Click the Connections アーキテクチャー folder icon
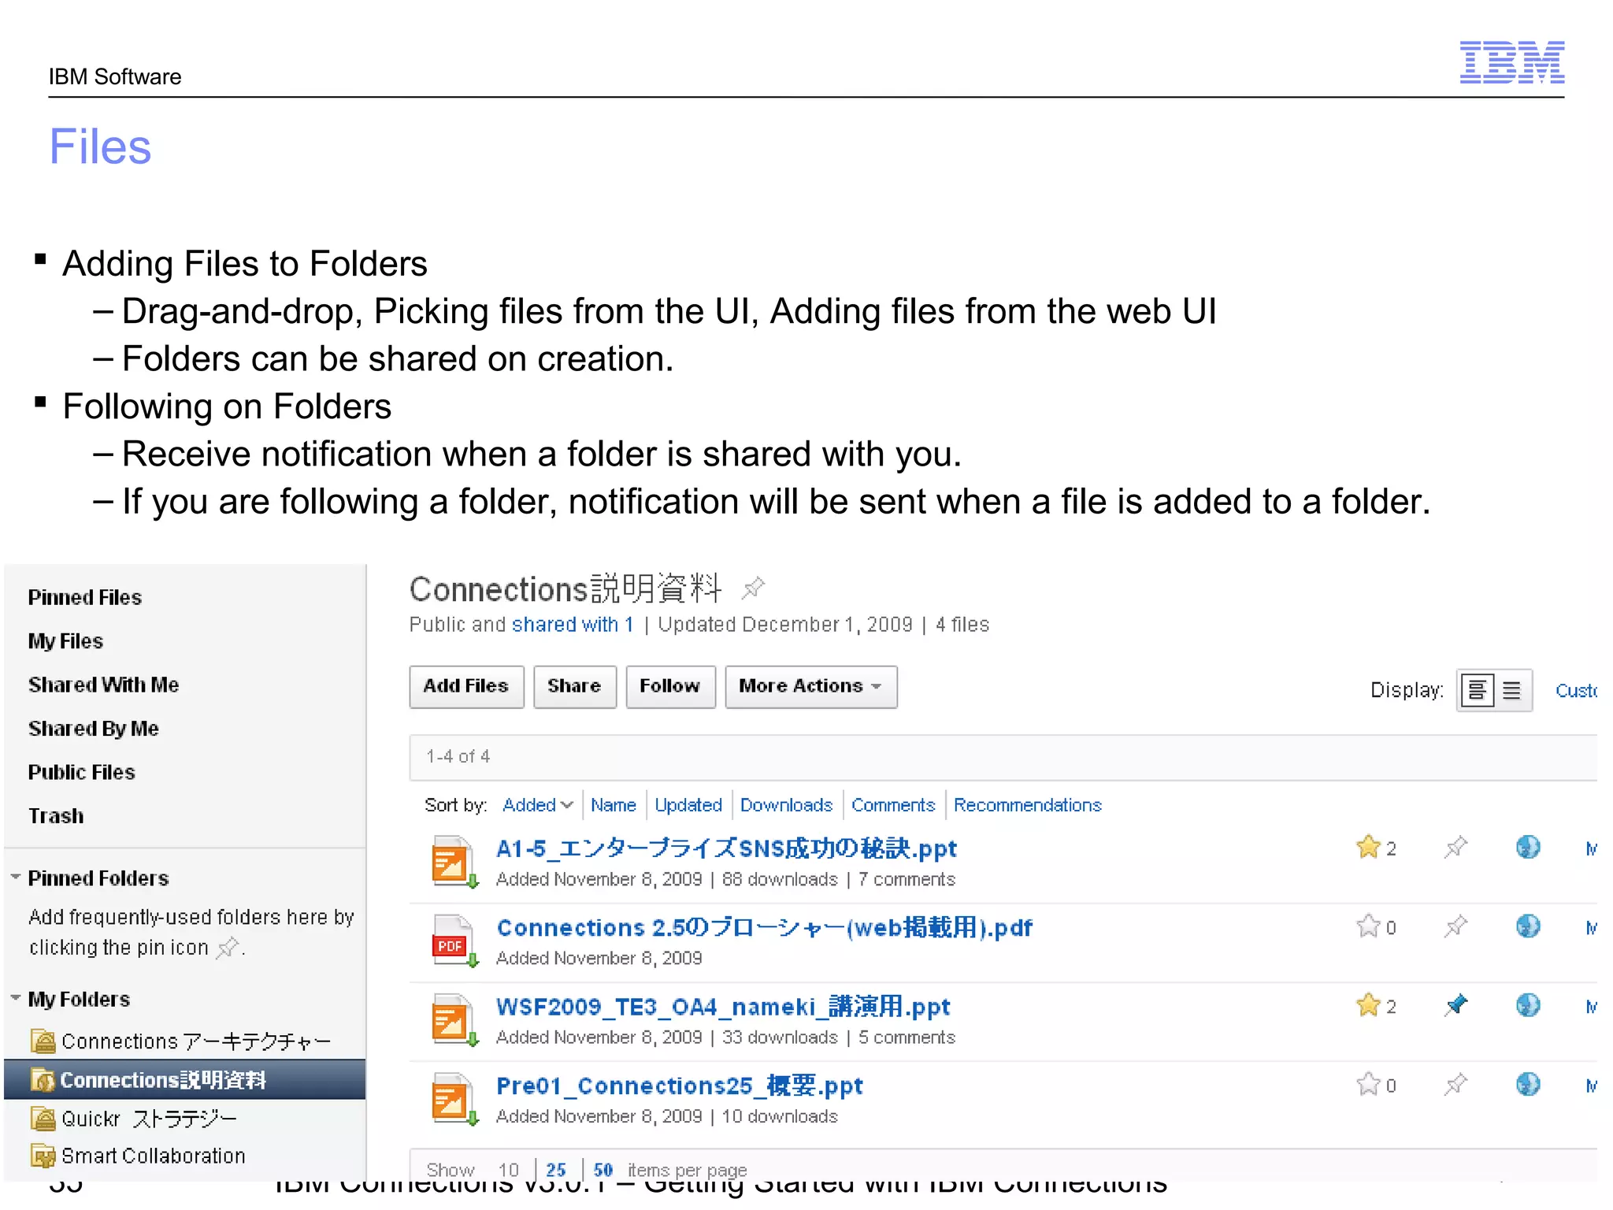The width and height of the screenshot is (1613, 1210). coord(43,1041)
